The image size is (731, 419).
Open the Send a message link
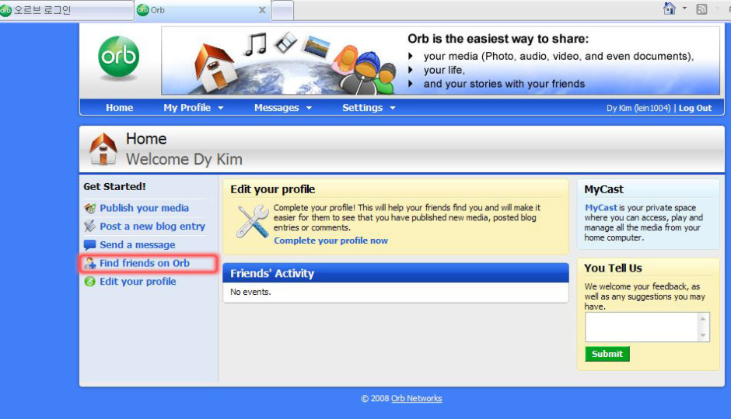point(138,244)
